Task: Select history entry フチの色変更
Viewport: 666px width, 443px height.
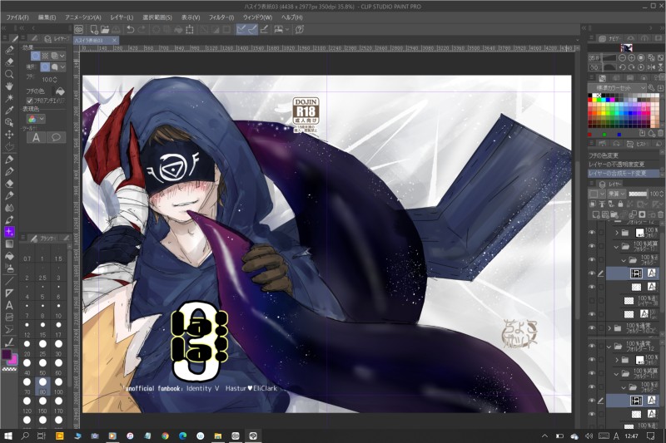Action: click(x=624, y=155)
